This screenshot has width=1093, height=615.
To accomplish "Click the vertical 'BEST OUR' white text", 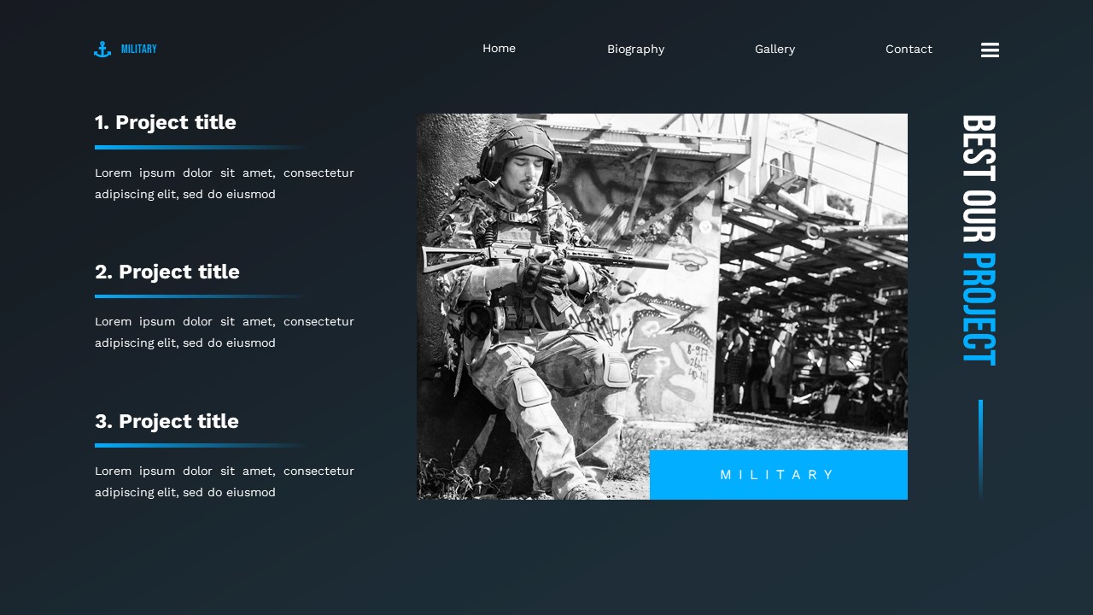I will click(979, 179).
